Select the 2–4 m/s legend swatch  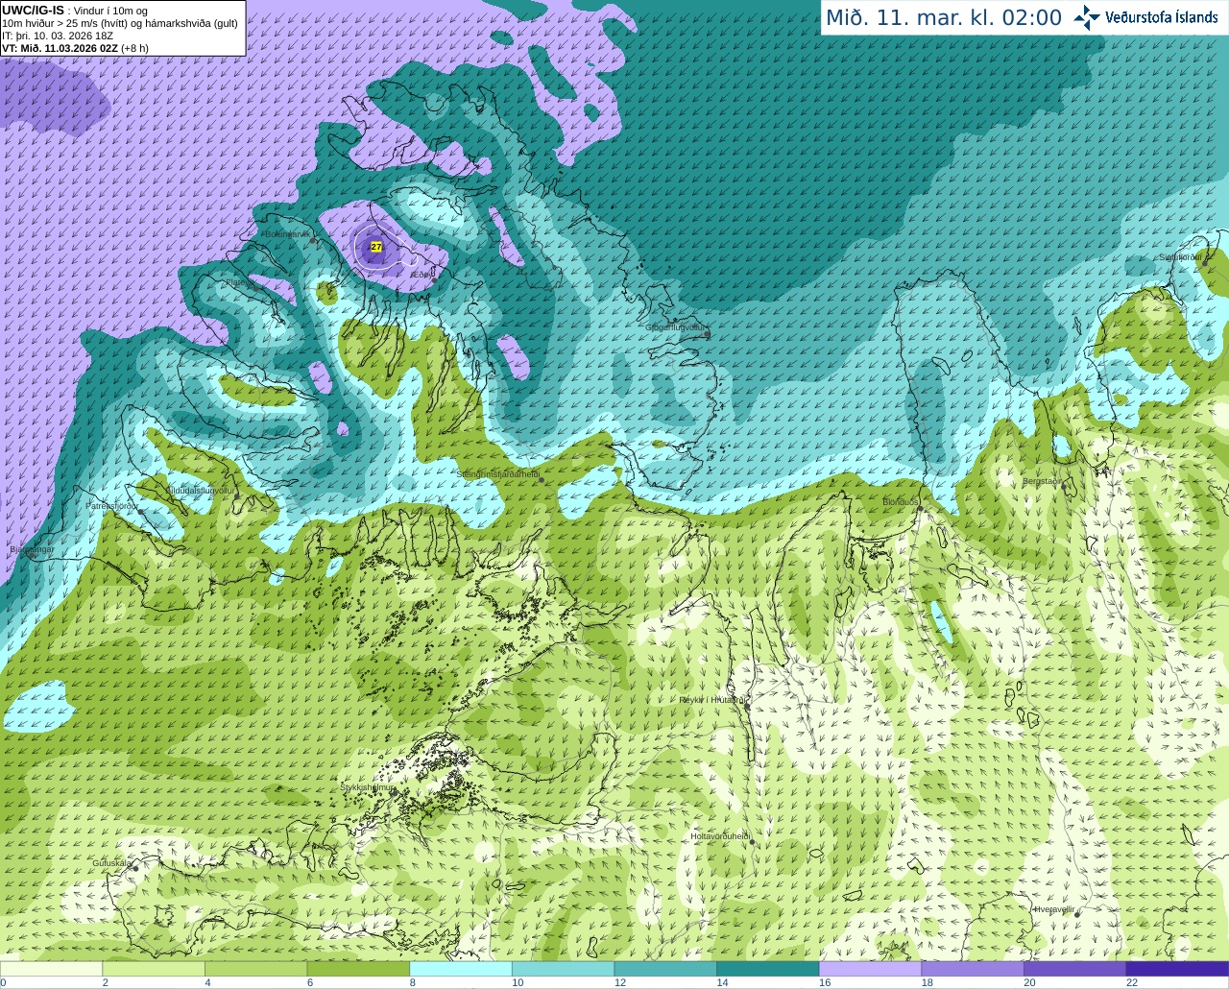coord(154,969)
